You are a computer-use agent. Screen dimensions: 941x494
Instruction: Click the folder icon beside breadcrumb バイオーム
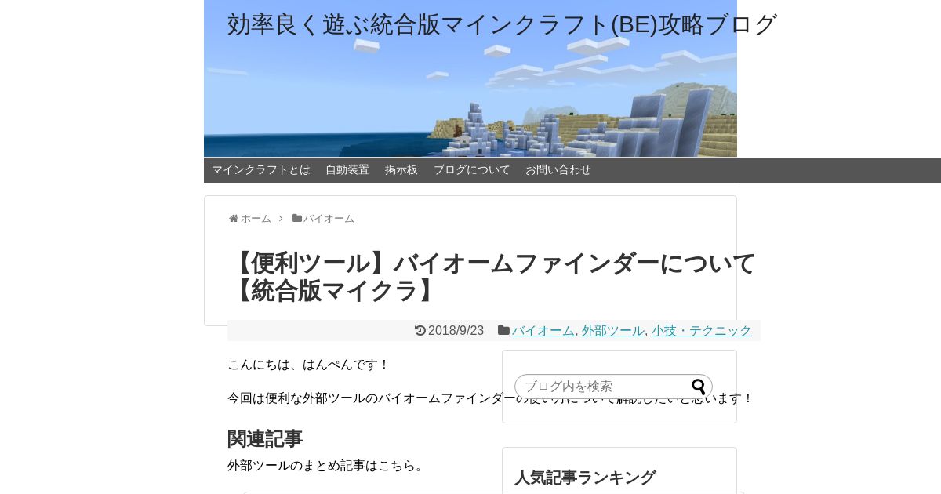tap(297, 218)
